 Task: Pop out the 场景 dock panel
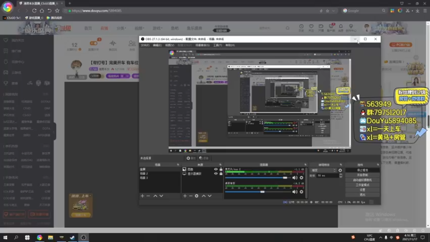(x=178, y=165)
